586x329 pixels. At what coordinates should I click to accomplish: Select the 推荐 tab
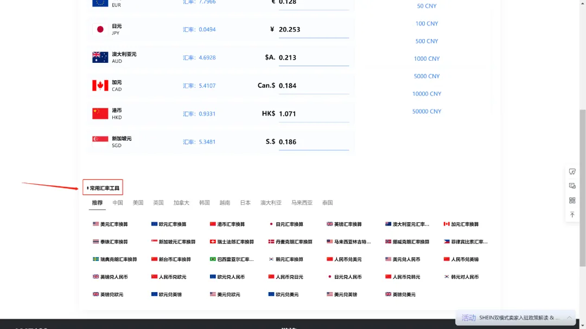(97, 203)
